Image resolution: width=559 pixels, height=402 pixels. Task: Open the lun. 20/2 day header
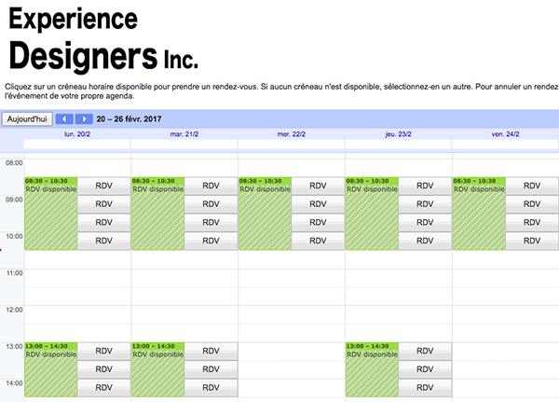point(77,134)
